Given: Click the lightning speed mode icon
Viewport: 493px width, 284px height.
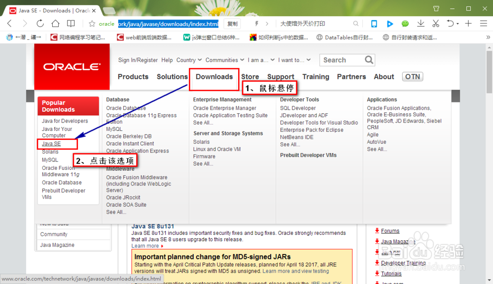Looking at the screenshot, I should [x=256, y=24].
